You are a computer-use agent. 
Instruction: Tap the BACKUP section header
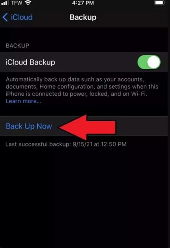(17, 46)
